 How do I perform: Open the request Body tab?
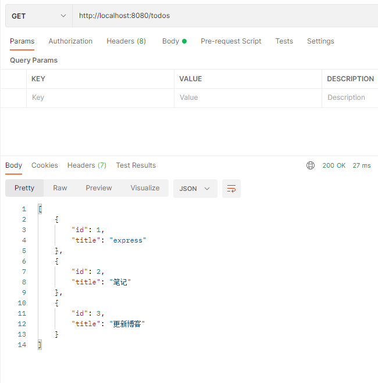coord(174,41)
